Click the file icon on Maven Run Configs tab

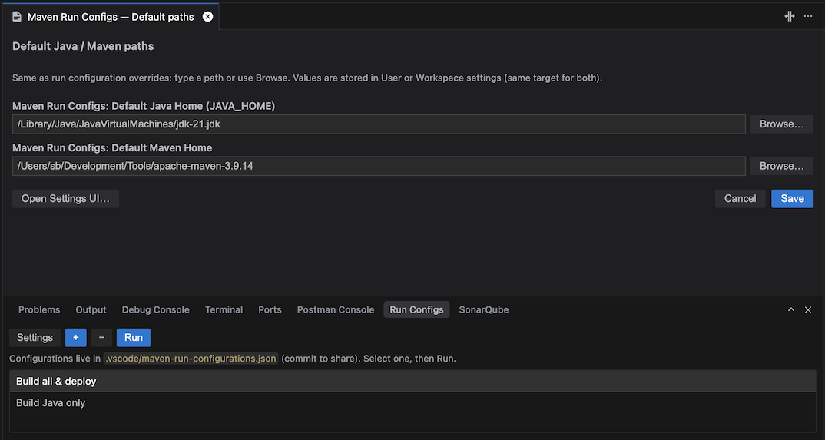pyautogui.click(x=17, y=17)
